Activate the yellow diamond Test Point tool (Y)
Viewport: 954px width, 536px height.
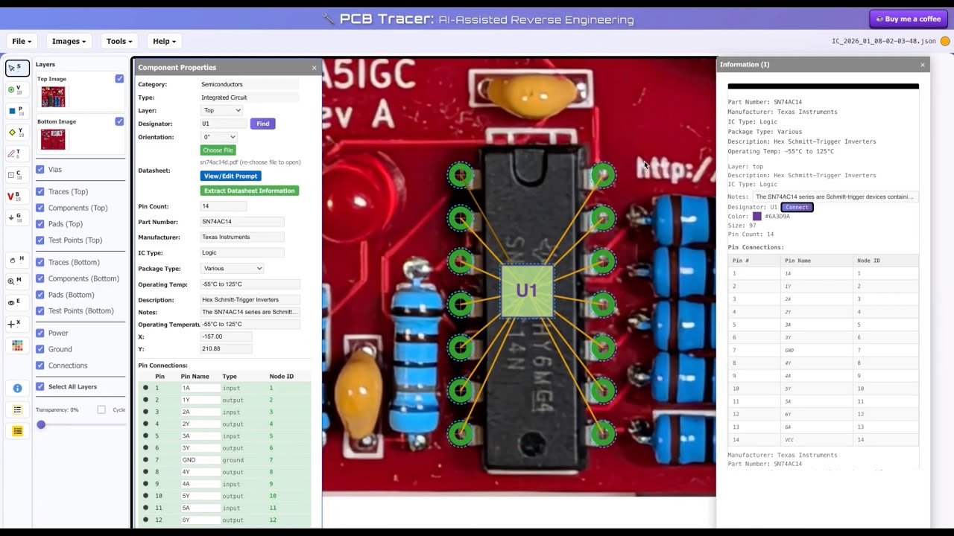click(x=17, y=132)
